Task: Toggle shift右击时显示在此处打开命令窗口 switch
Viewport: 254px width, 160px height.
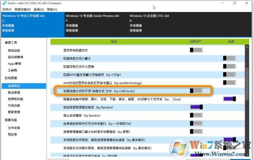Action: pos(229,82)
